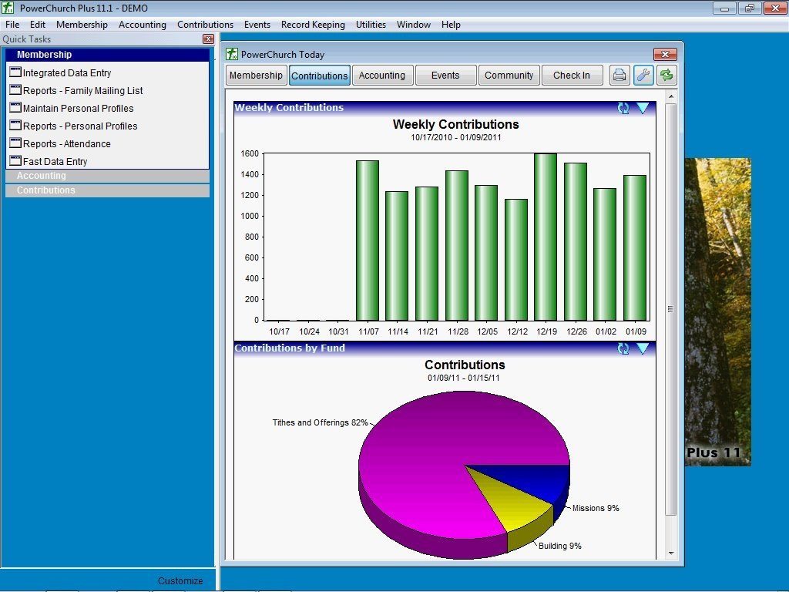Click the PowerChurch icon in the main title bar
Image resolution: width=789 pixels, height=592 pixels.
click(x=8, y=7)
